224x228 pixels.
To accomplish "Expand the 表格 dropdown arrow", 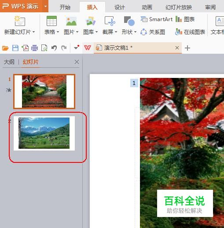I will coord(58,32).
